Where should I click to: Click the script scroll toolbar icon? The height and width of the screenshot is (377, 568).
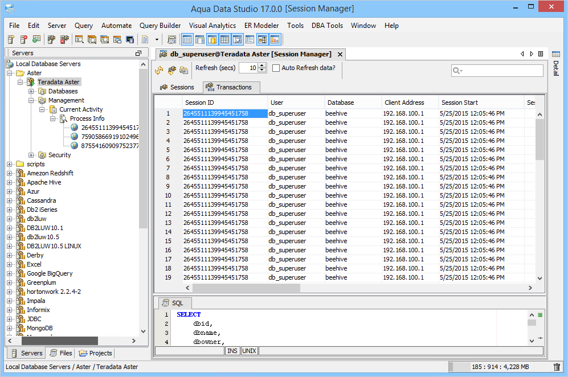[x=171, y=39]
